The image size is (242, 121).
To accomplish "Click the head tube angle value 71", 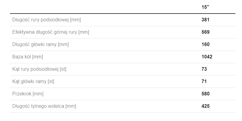I will pyautogui.click(x=204, y=82).
